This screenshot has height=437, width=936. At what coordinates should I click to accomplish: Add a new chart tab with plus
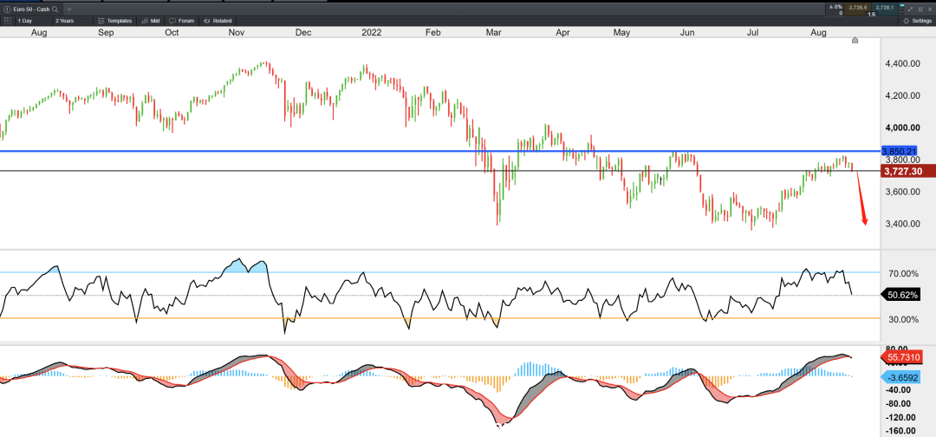click(69, 10)
